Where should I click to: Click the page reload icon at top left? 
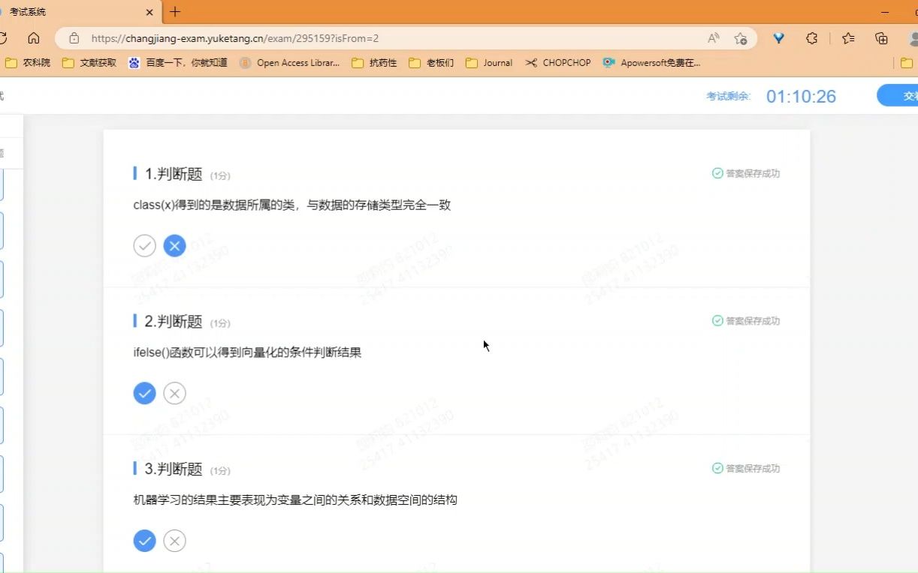tap(5, 38)
